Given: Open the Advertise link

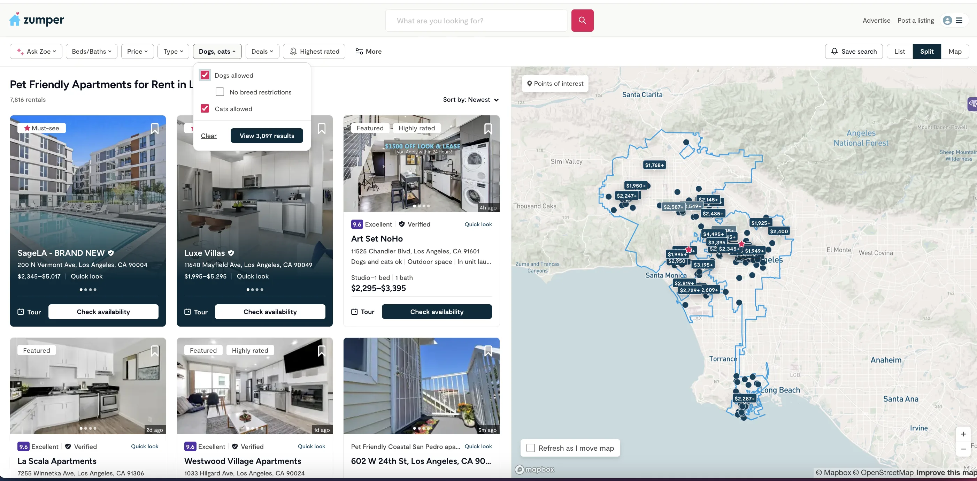Looking at the screenshot, I should pyautogui.click(x=876, y=21).
